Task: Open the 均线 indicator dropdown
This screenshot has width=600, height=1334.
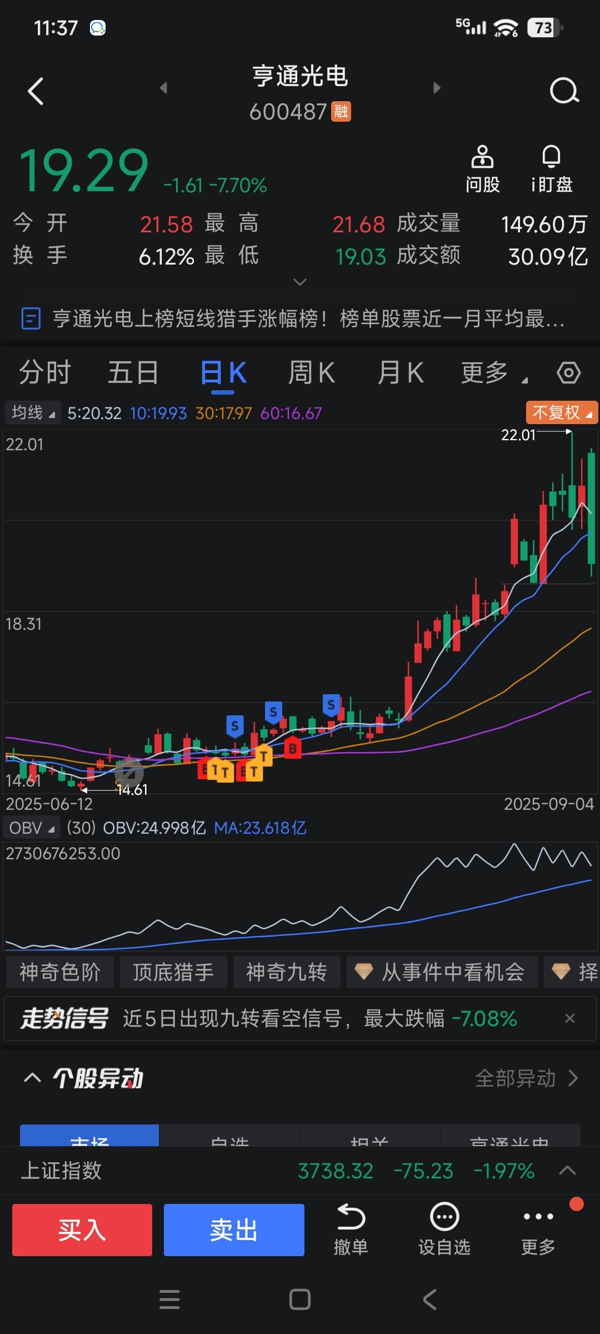Action: 33,412
